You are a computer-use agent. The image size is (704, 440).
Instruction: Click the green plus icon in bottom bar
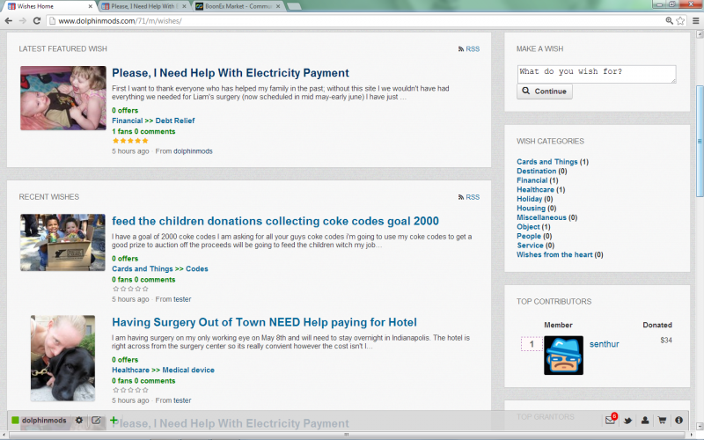(x=114, y=421)
